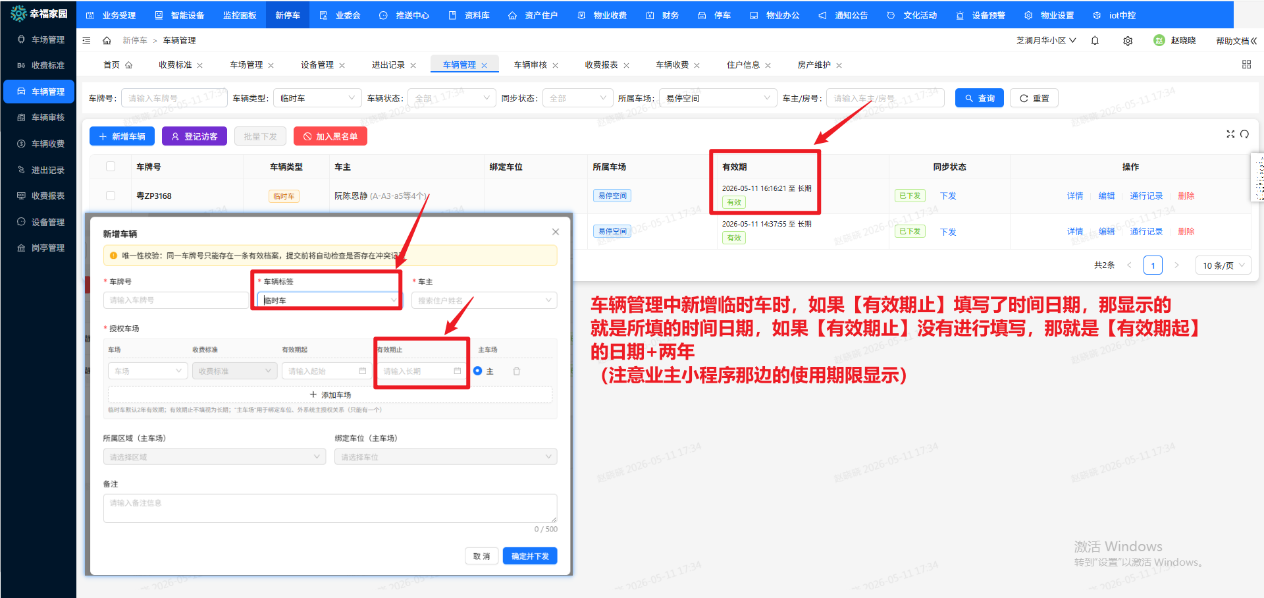Switch to the 车辆收费 tab
Screen dimensions: 1264x598
click(672, 65)
